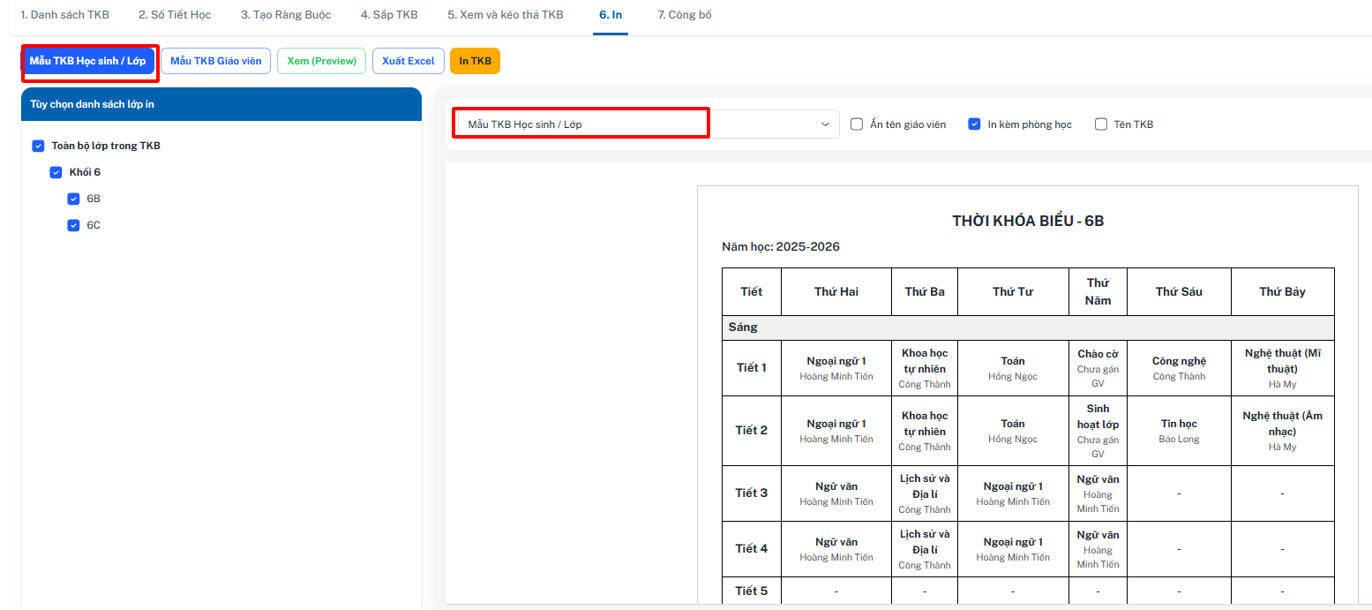Click the "Tiết 1" row label
Screen dimensions: 1372x610
point(752,367)
